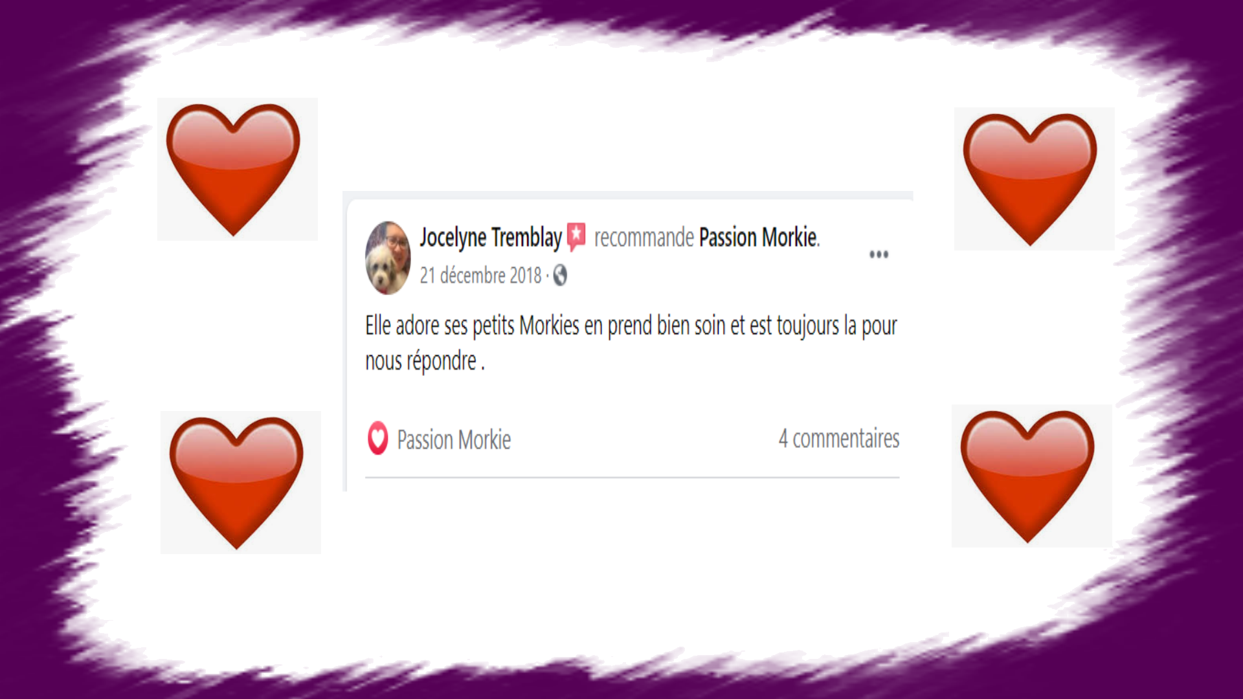Open Jocelyne Tremblay's profile name link
1243x699 pixels.
491,238
